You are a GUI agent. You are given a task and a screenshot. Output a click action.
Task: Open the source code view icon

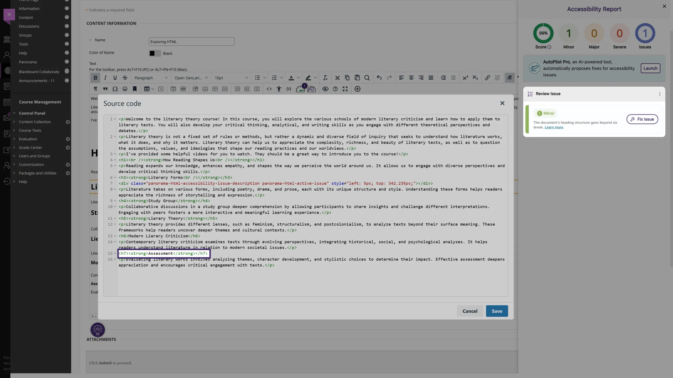tap(269, 89)
